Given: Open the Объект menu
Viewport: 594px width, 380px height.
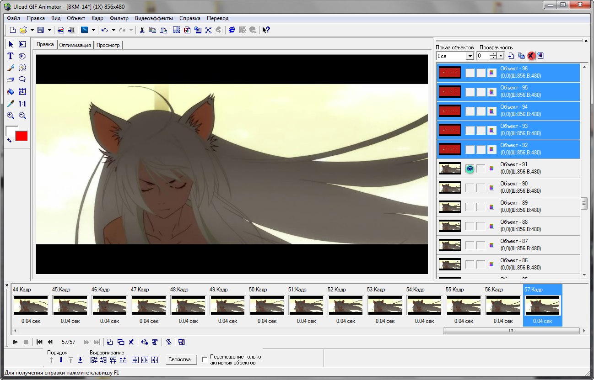Looking at the screenshot, I should point(76,18).
